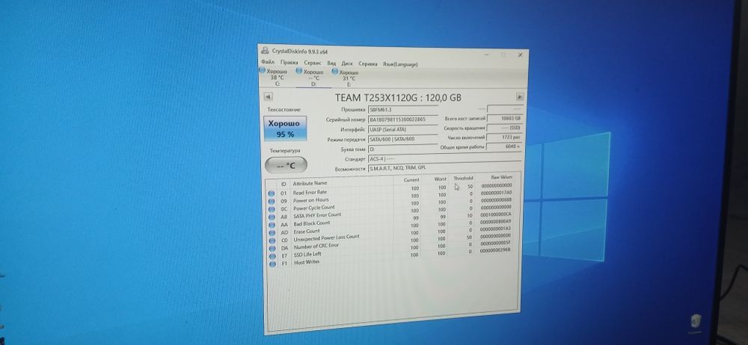Click status circle for SSD Life Left
748x345 pixels.
[x=272, y=256]
